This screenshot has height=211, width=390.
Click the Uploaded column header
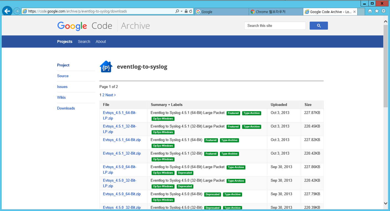[x=279, y=105]
